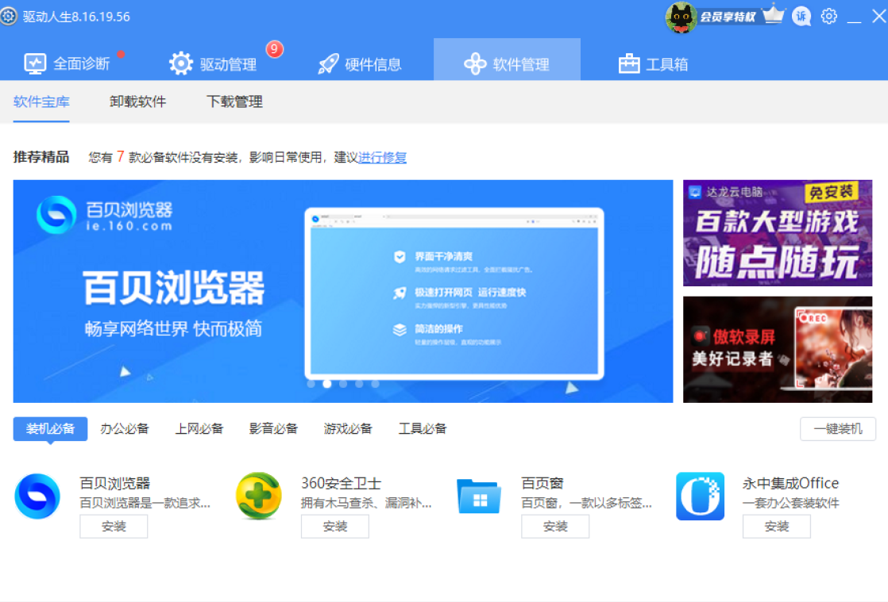The image size is (888, 602).
Task: Click the 一键装机 button
Action: coord(838,429)
